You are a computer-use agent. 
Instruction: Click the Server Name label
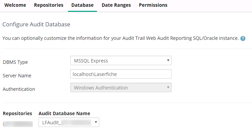[17, 76]
